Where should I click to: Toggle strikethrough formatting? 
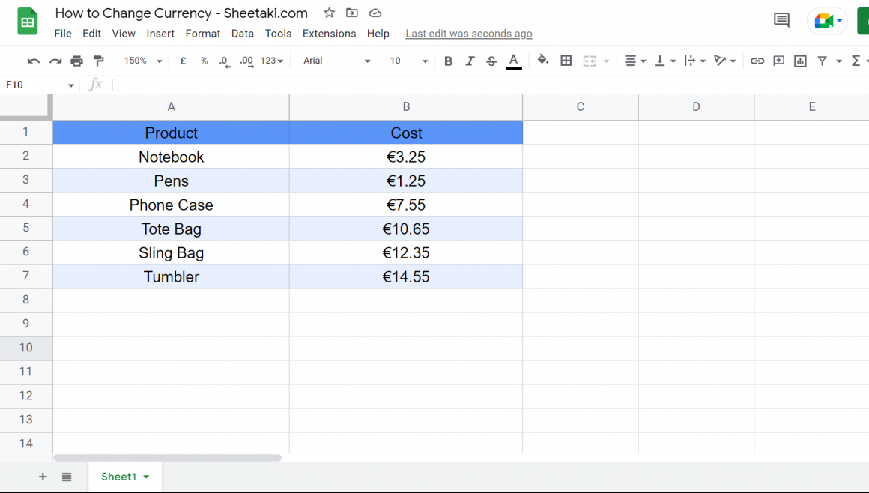point(491,61)
